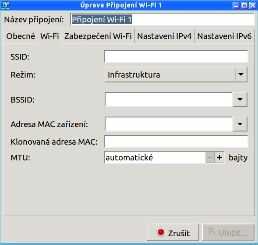
Task: Increase MTU with the plus button
Action: point(219,158)
